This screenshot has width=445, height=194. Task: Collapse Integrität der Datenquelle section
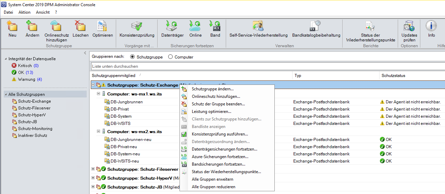[5, 59]
